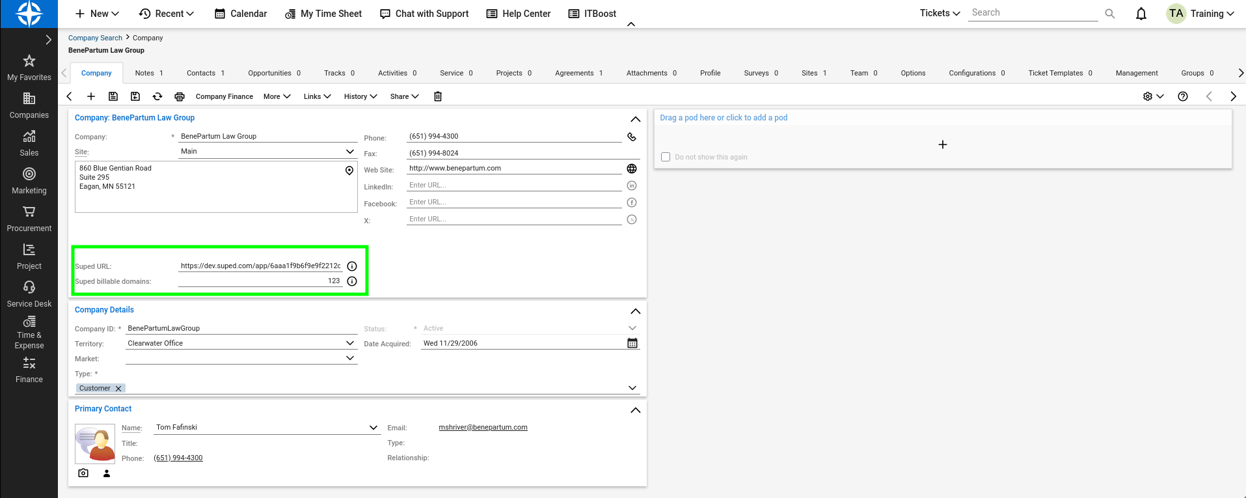1246x498 pixels.
Task: Open the Recent dropdown menu
Action: [167, 14]
